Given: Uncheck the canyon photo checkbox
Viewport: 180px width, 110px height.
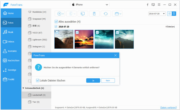Looking at the screenshot, I should coord(57,32).
